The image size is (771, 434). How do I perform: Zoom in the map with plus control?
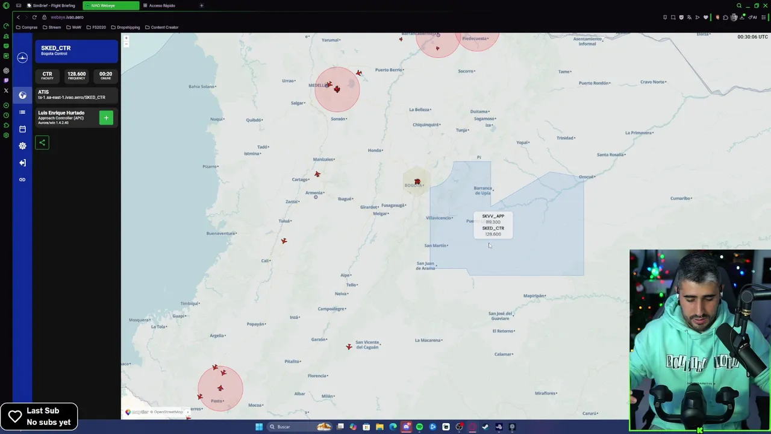(126, 38)
